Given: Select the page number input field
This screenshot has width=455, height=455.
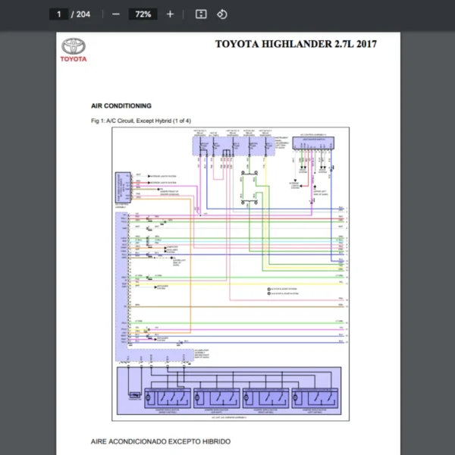Looking at the screenshot, I should (58, 14).
